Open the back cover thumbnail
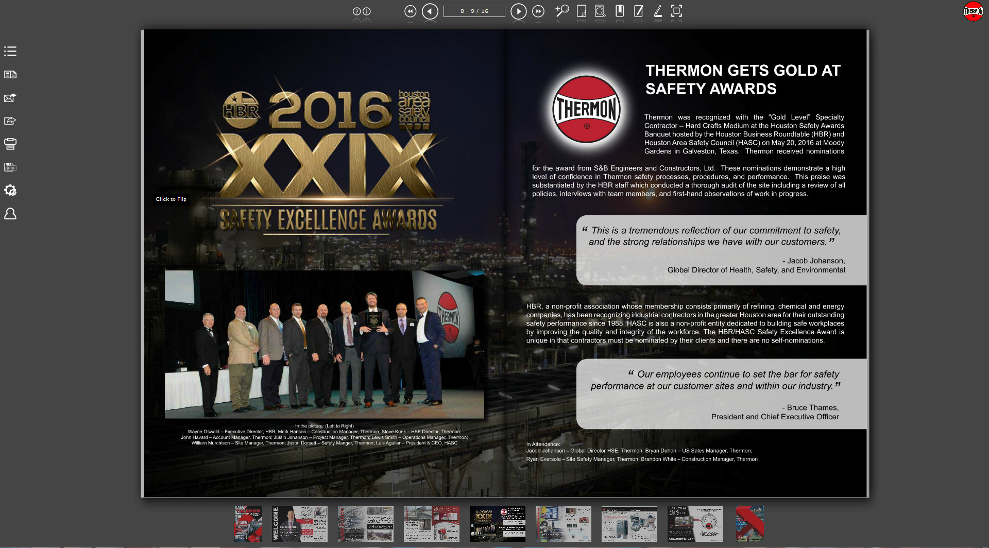This screenshot has height=548, width=989. (x=749, y=524)
